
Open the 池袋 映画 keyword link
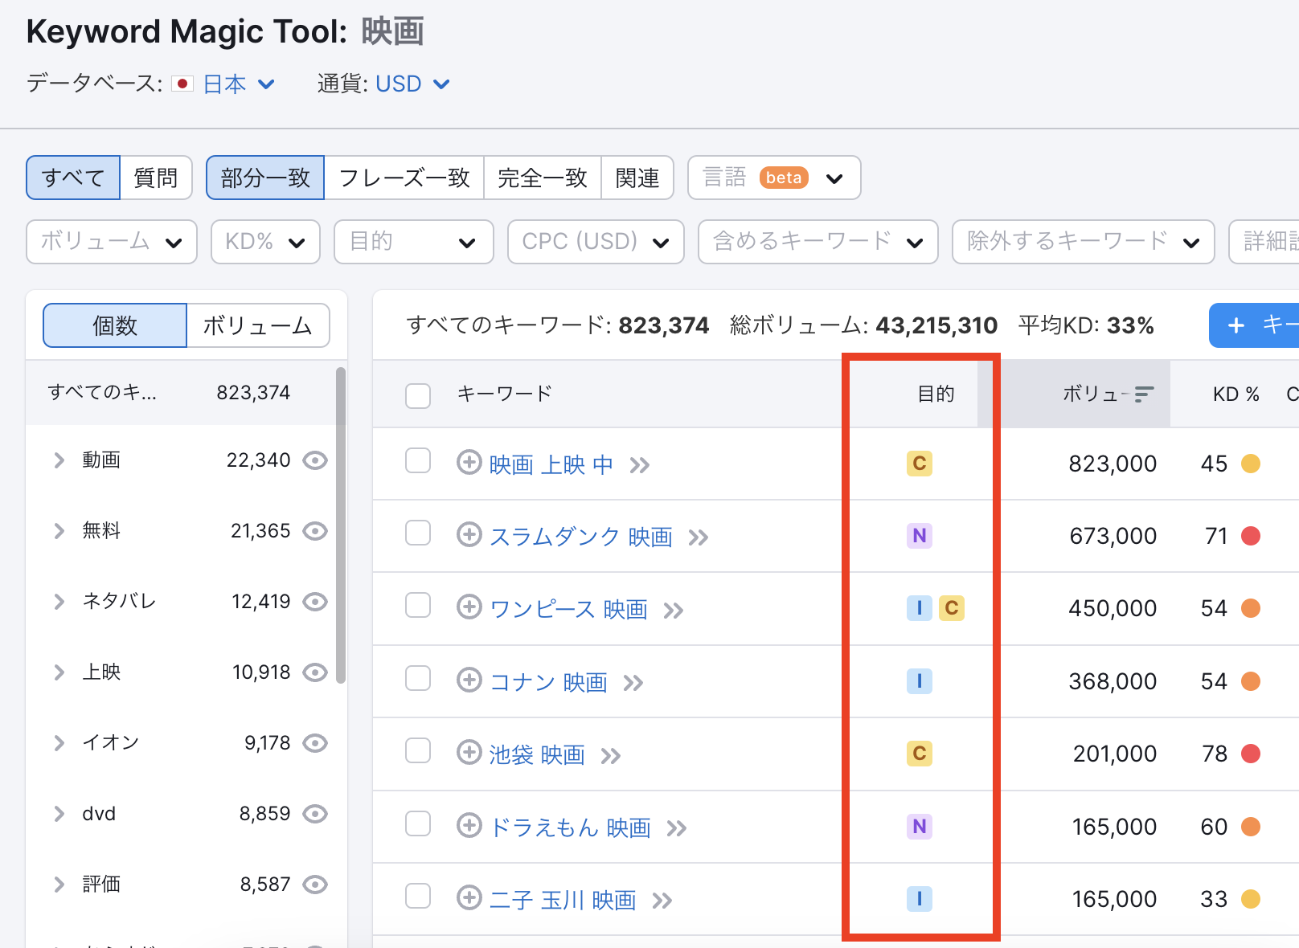[x=536, y=754]
